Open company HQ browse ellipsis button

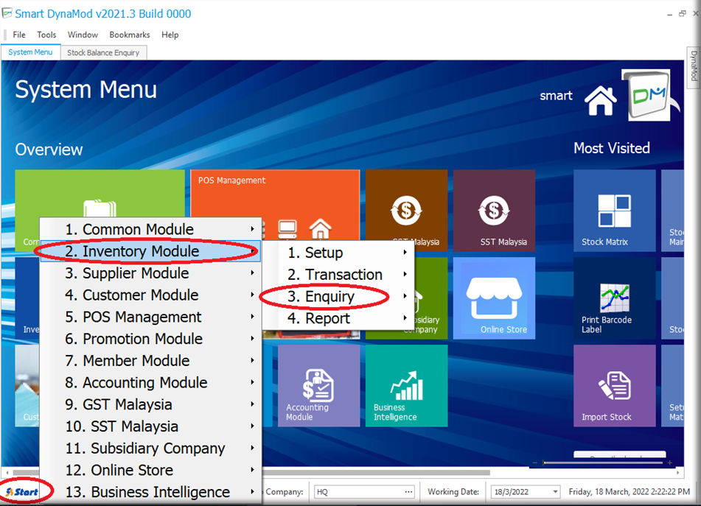408,492
